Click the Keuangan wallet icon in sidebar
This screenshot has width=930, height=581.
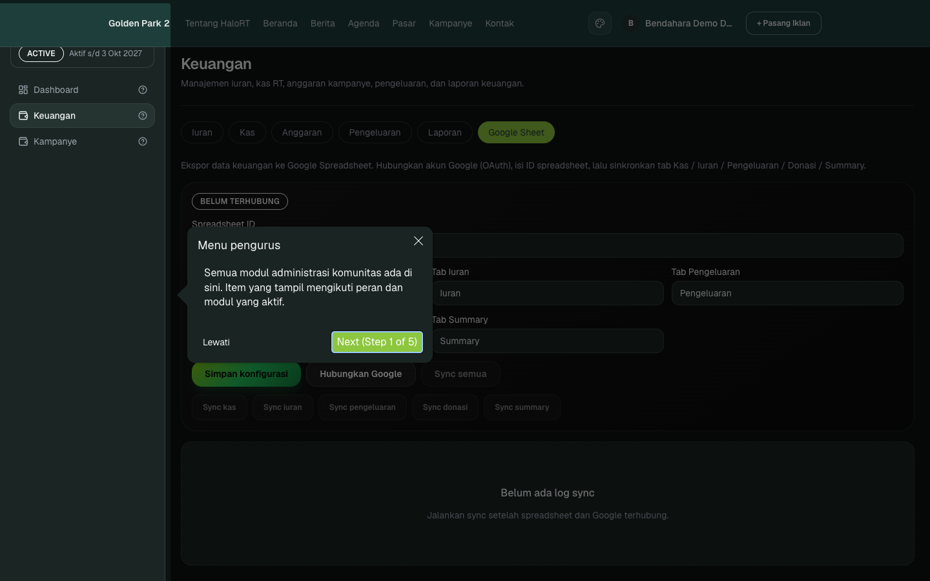[23, 116]
